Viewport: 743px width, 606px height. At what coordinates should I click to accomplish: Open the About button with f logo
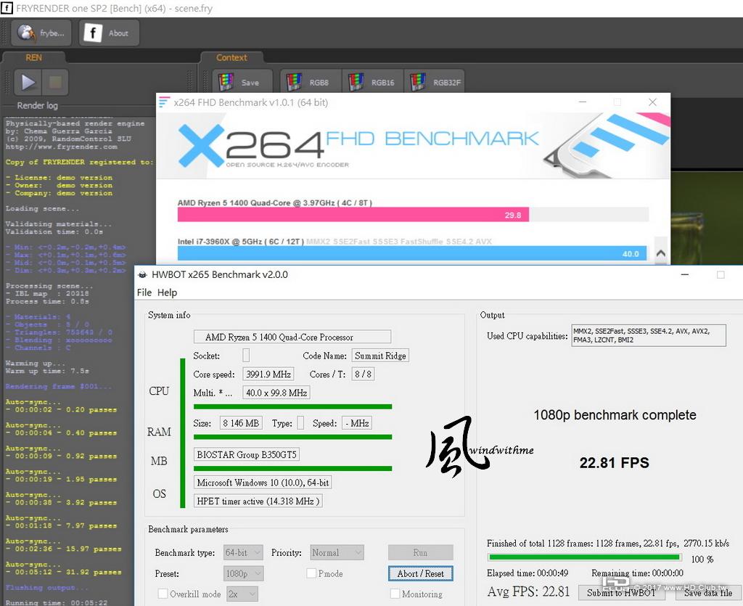tap(109, 33)
